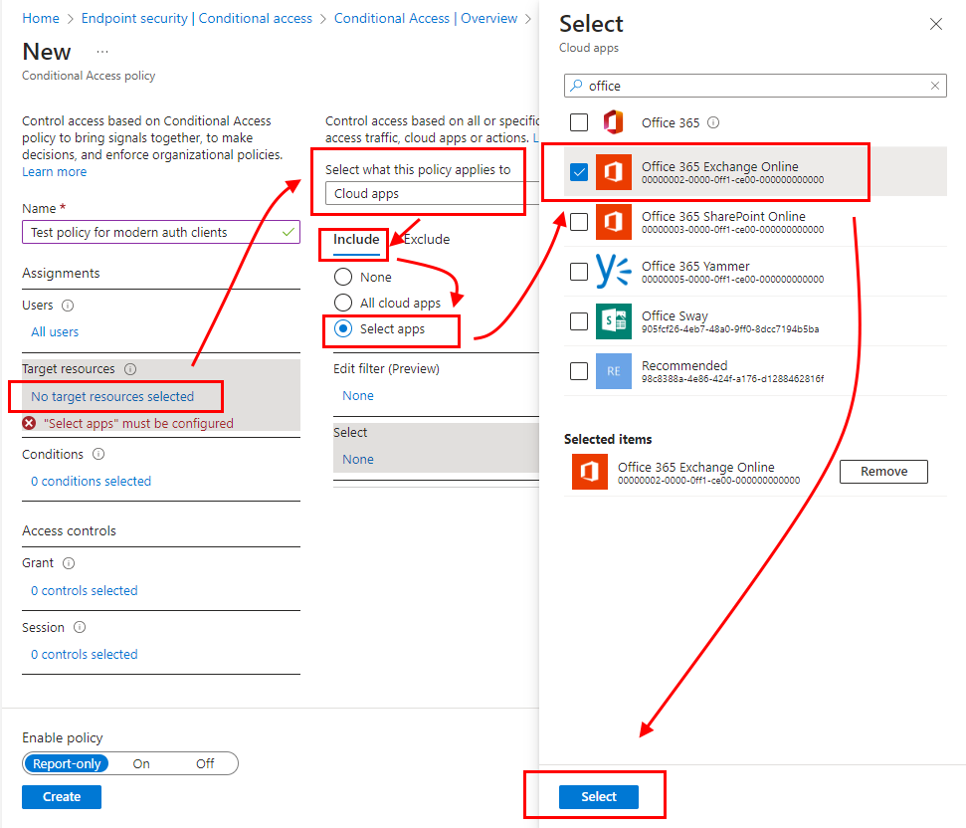The height and width of the screenshot is (828, 966).
Task: Set Enable policy to Report-only
Action: [x=67, y=764]
